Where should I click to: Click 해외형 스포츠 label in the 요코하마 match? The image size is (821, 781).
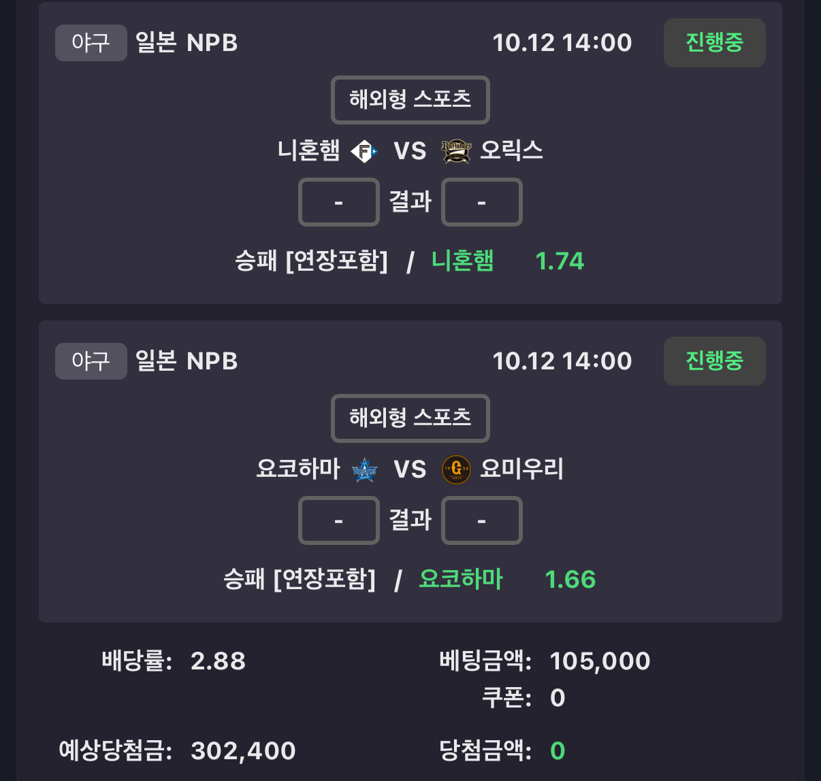pos(410,418)
